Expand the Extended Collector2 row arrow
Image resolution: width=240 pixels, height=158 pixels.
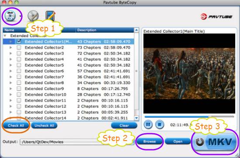[10, 47]
